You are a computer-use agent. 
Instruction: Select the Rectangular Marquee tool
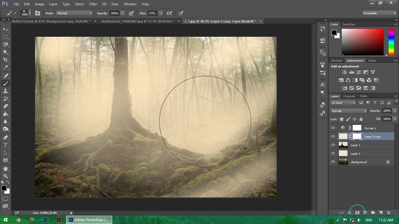(5, 37)
